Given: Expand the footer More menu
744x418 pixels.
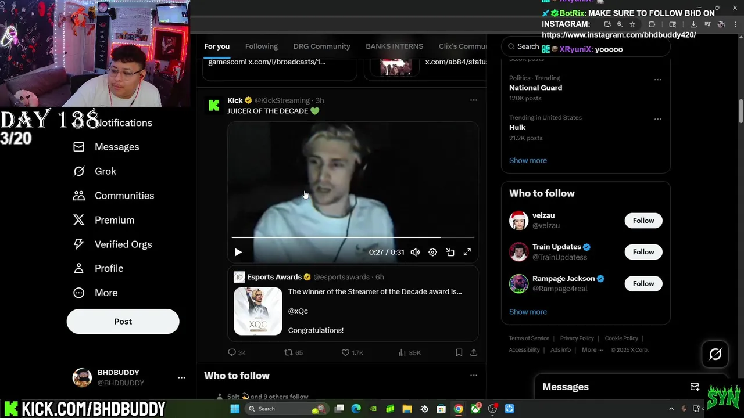Looking at the screenshot, I should coord(593,350).
